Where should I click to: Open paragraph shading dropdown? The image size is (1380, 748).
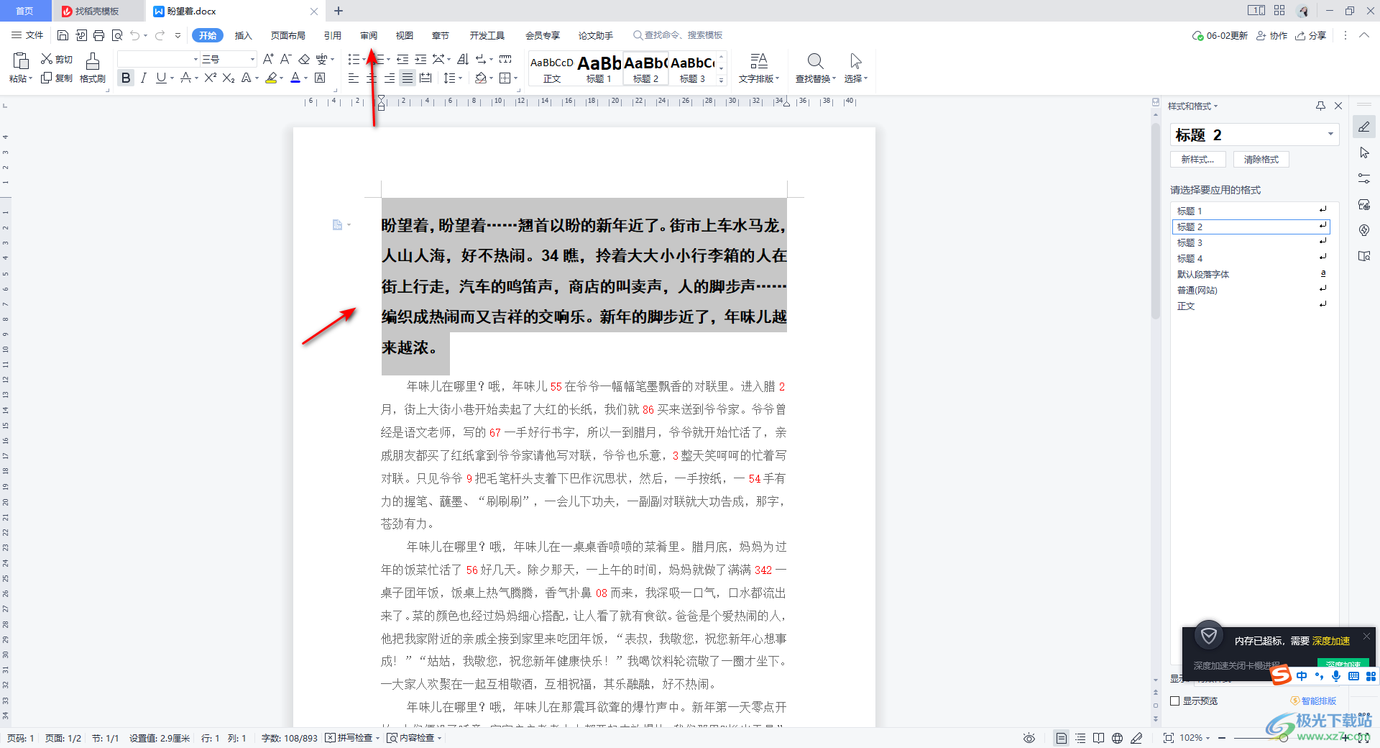click(x=492, y=78)
